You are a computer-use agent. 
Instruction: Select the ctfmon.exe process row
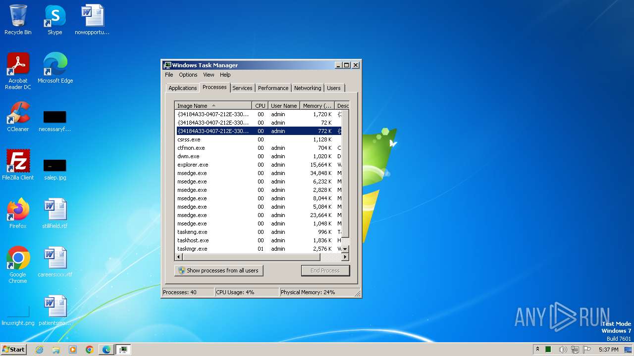tap(258, 148)
